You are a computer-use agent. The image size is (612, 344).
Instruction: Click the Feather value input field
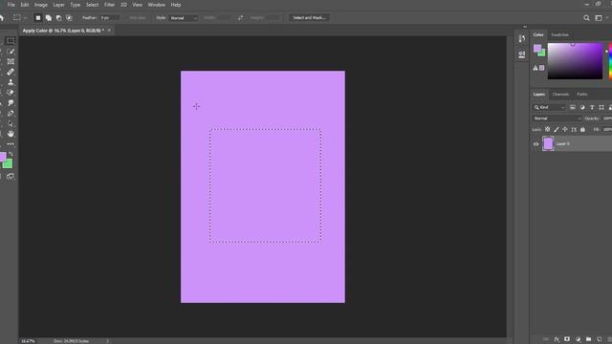tap(109, 18)
